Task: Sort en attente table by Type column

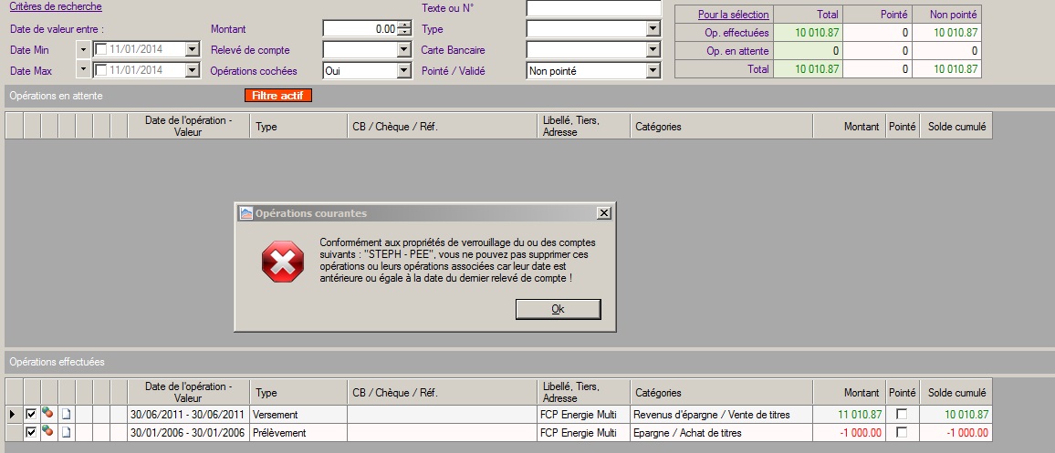Action: coord(298,126)
